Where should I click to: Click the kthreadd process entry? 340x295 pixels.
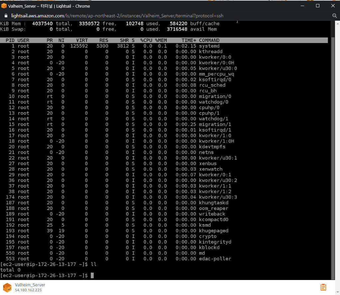211,52
